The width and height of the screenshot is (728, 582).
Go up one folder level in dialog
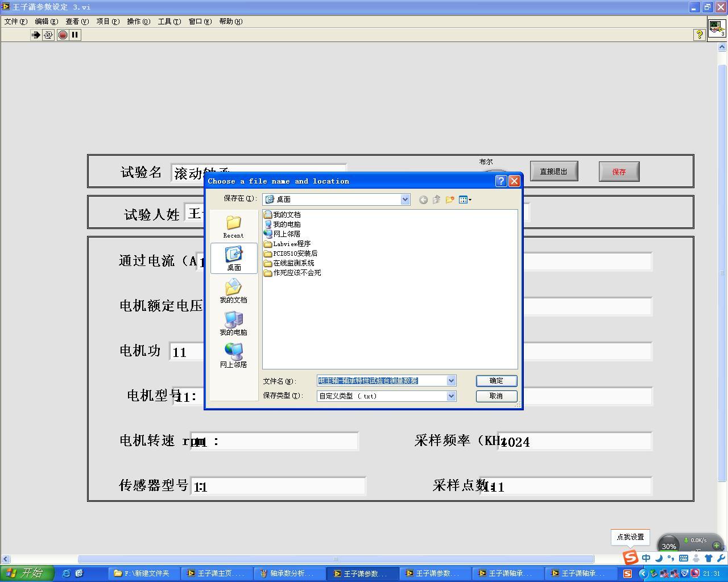tap(436, 199)
